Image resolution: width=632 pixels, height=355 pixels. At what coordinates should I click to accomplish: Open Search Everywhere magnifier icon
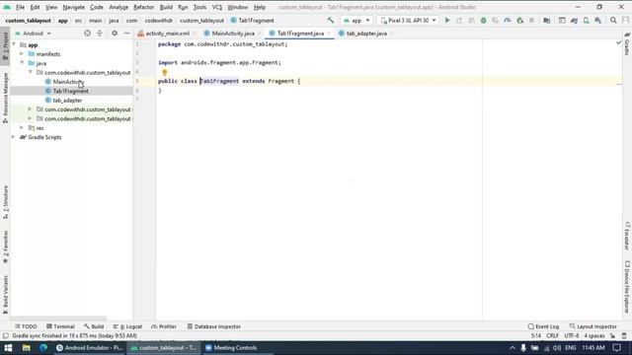pyautogui.click(x=613, y=20)
